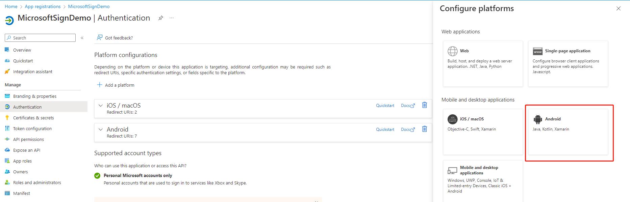Click Personal Microsoft accounts only text
The height and width of the screenshot is (202, 630).
coord(138,175)
